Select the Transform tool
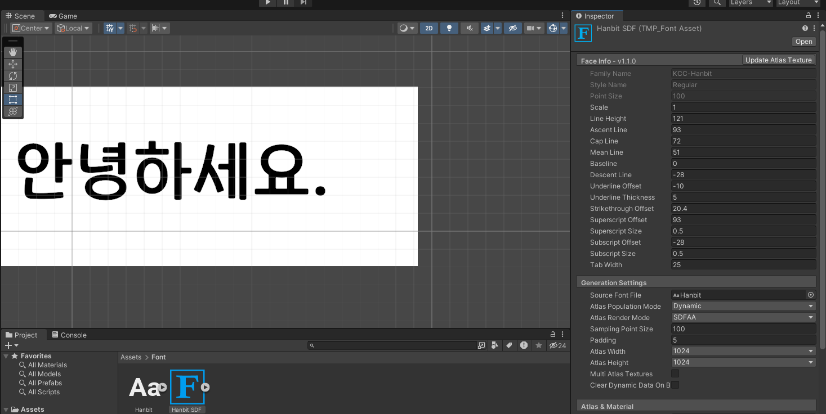The width and height of the screenshot is (826, 414). click(x=13, y=111)
